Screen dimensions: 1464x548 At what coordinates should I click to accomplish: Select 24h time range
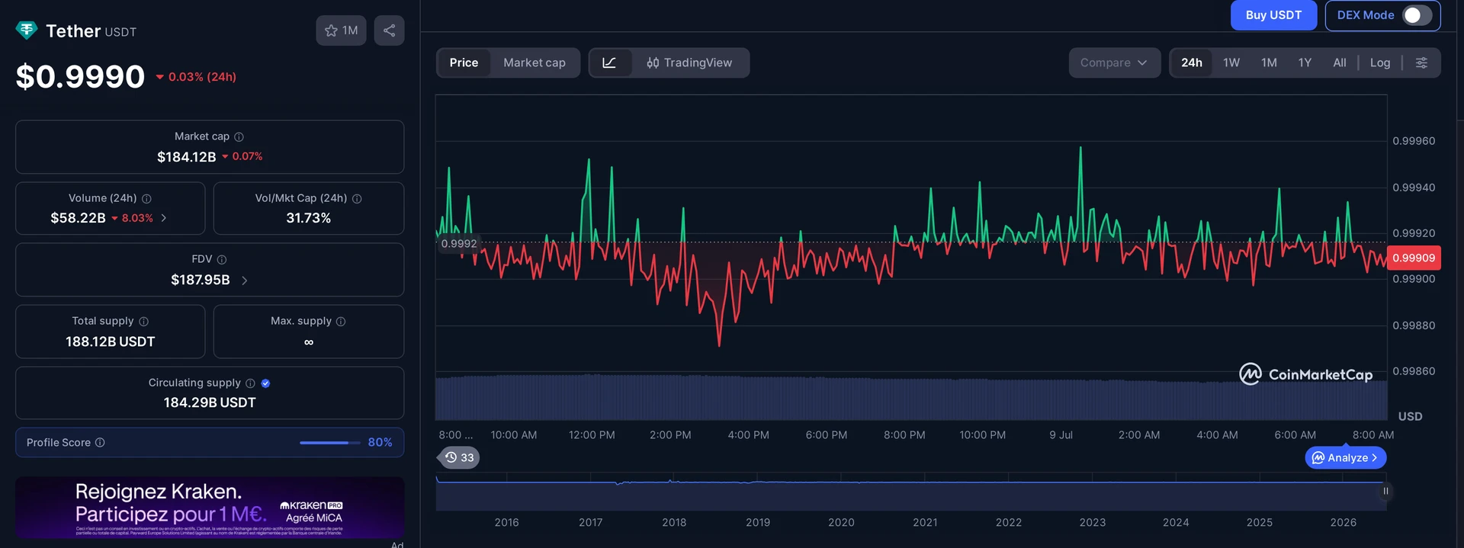tap(1192, 62)
